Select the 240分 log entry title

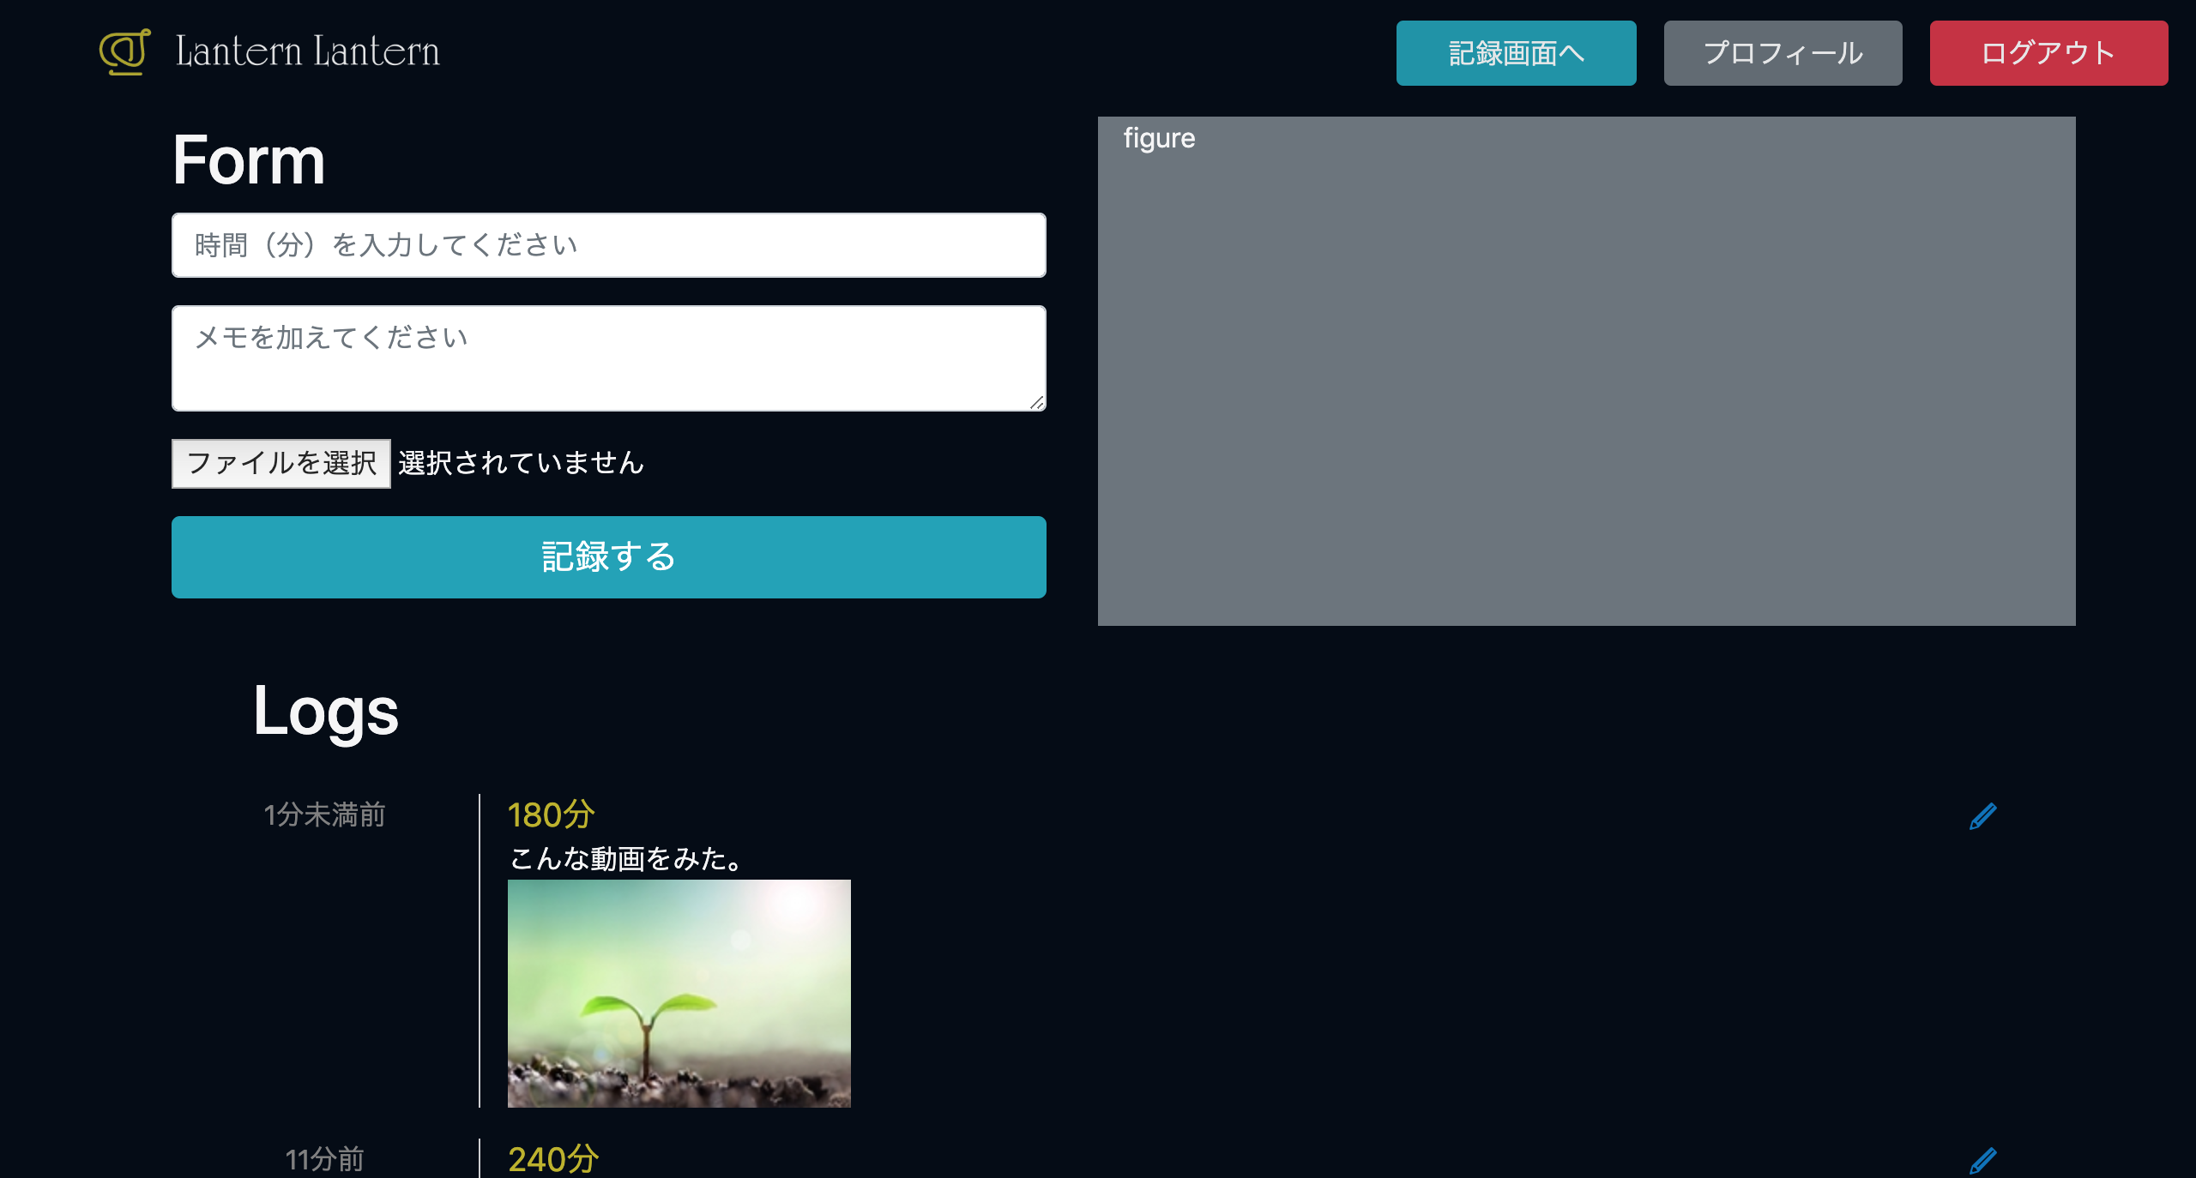[553, 1159]
